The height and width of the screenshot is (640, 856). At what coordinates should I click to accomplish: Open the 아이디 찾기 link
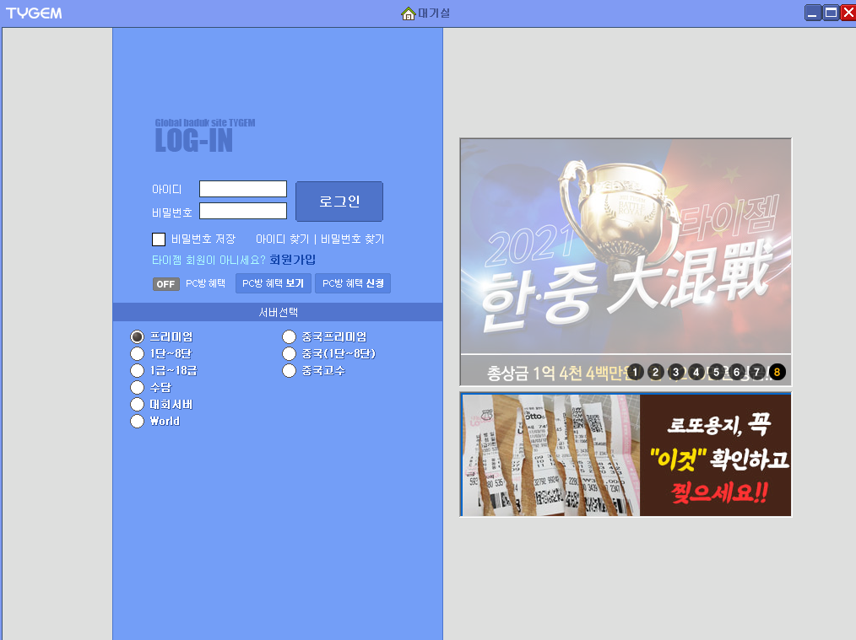[x=282, y=239]
